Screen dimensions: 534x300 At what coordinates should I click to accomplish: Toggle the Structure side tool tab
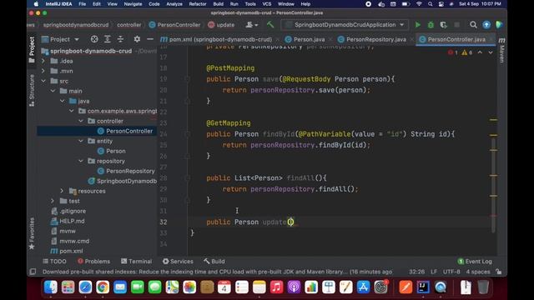32,91
